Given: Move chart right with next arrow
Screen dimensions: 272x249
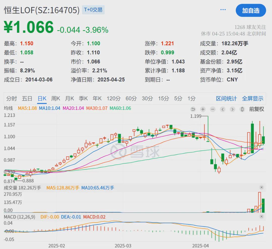Looking at the screenshot, I should coord(232,109).
